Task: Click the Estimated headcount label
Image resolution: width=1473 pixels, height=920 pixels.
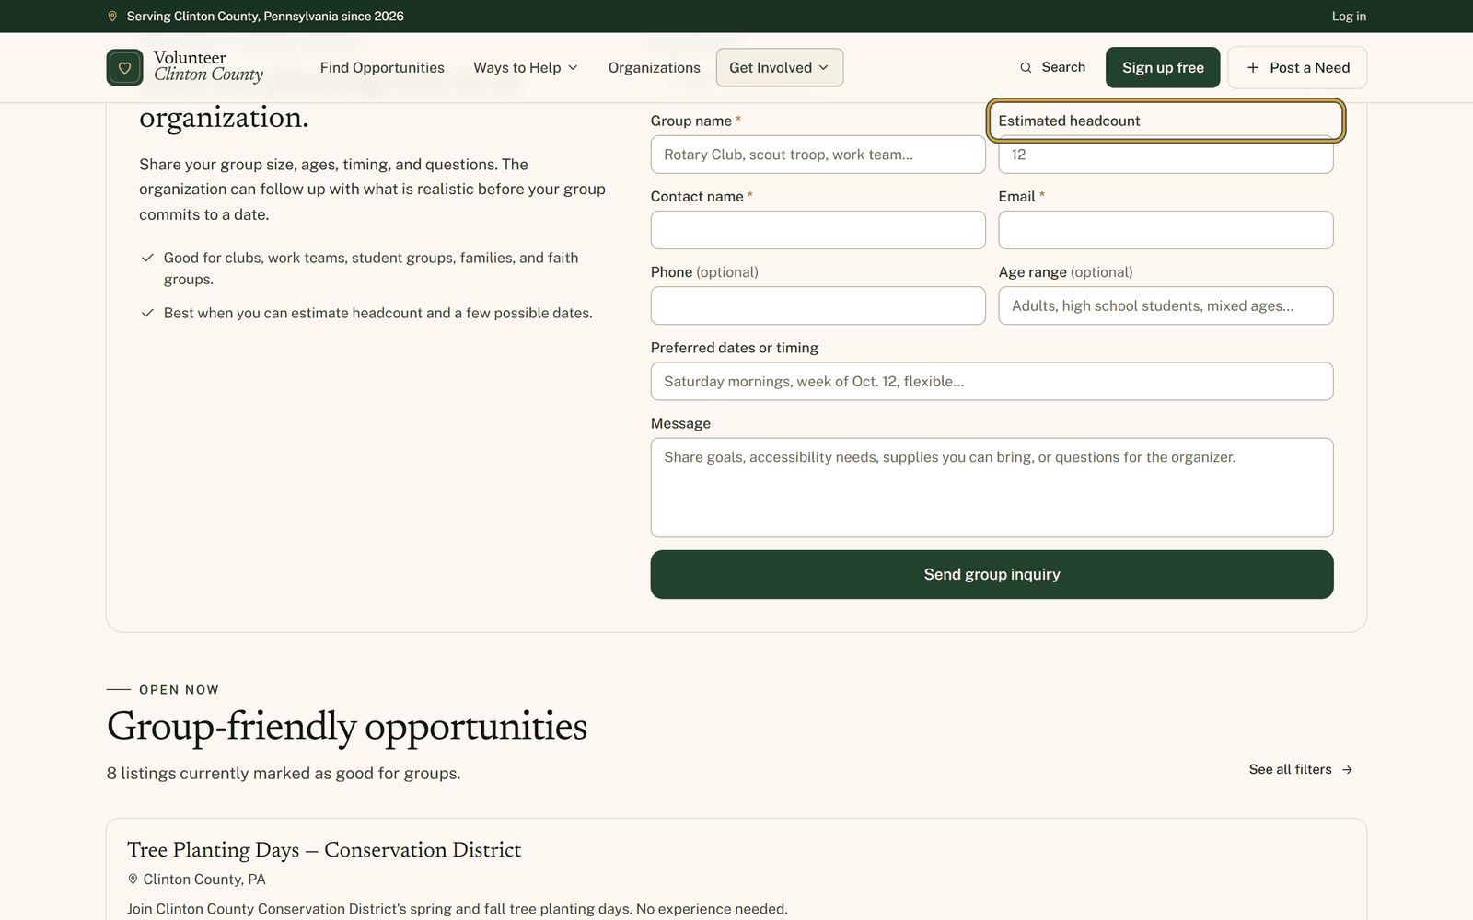Action: point(1069,121)
